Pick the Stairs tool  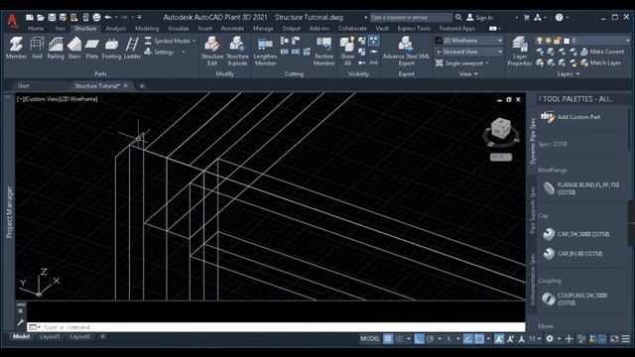click(74, 49)
